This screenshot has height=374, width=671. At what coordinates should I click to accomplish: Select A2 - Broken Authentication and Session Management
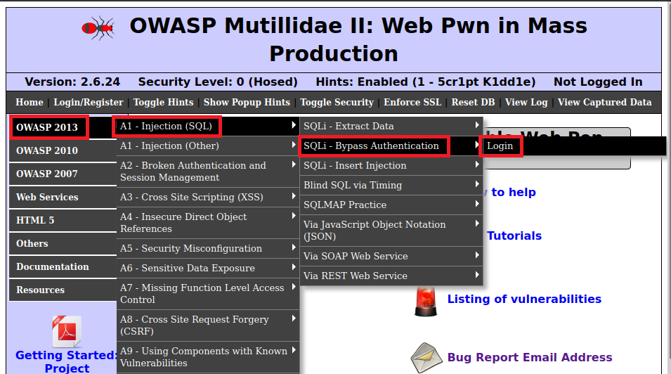point(208,172)
